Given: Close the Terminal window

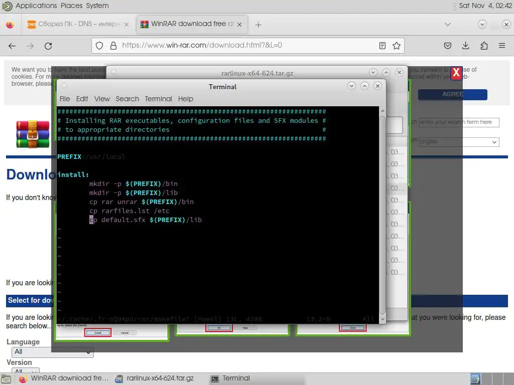Looking at the screenshot, I should pos(377,86).
